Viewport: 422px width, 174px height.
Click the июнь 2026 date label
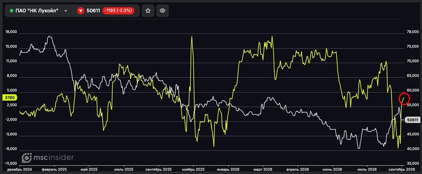coord(333,169)
